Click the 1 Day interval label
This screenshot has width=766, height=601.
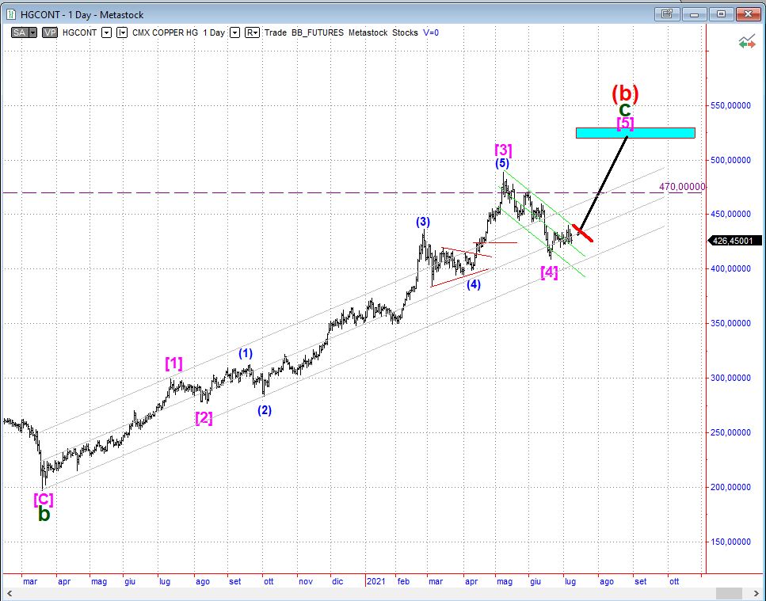pos(214,32)
